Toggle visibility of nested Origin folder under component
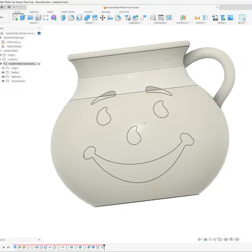252x252 pixels. coord(3,68)
